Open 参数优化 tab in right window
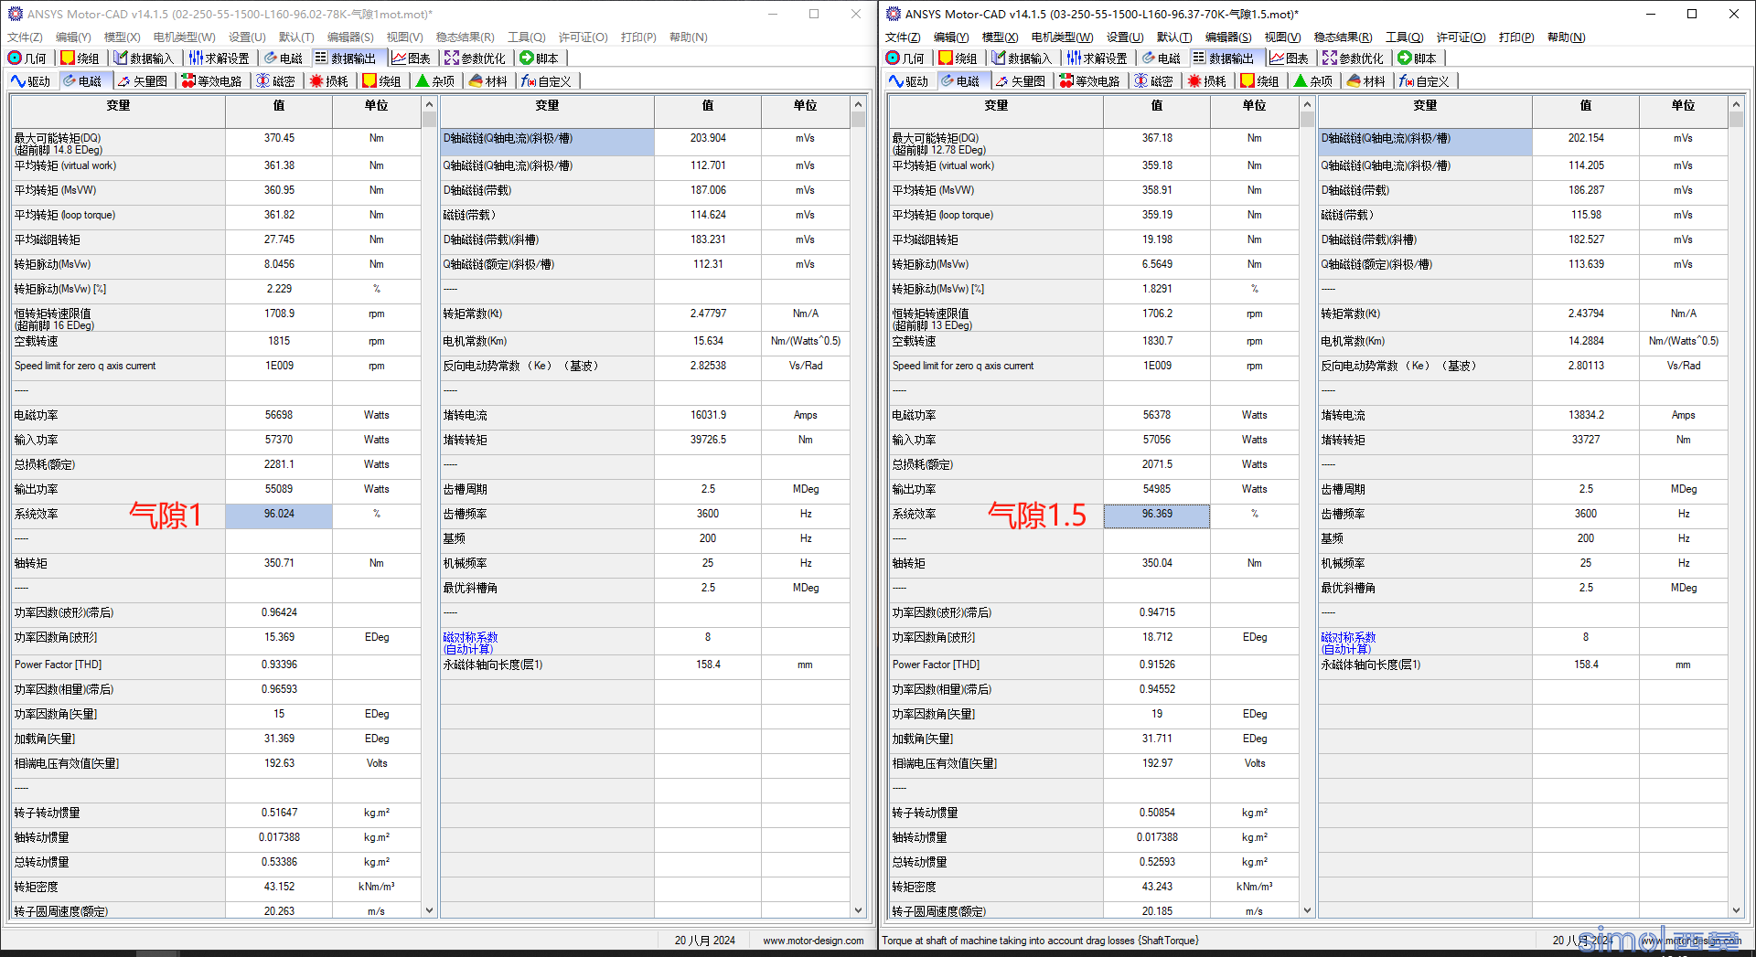1756x957 pixels. [x=1353, y=58]
